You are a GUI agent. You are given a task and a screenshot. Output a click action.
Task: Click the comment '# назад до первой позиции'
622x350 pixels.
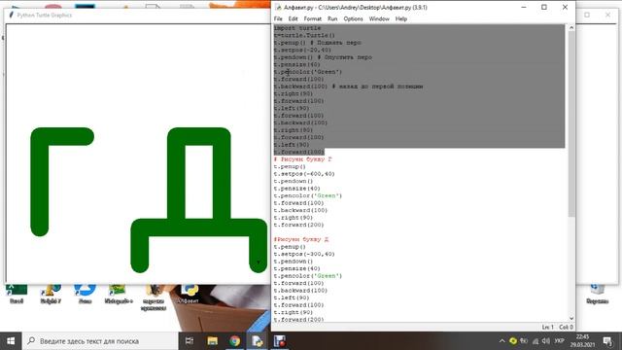(377, 87)
